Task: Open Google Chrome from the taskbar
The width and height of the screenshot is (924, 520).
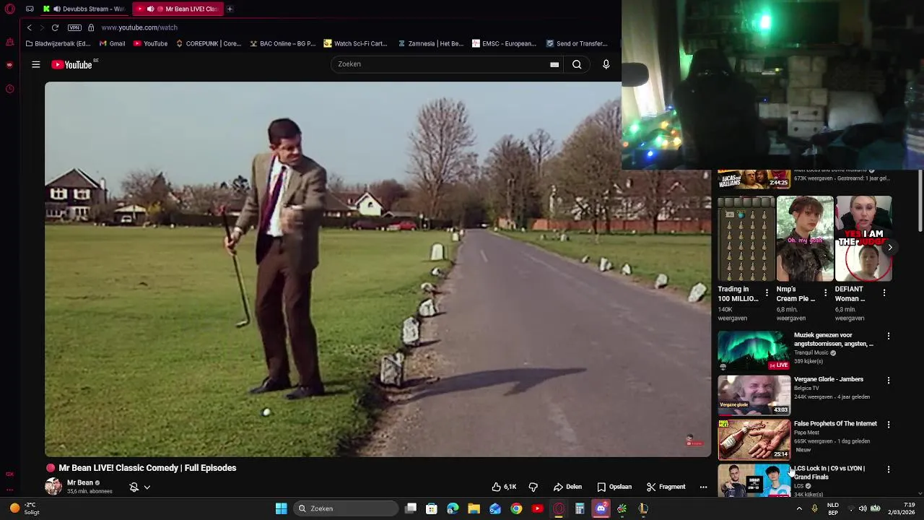Action: 516,508
